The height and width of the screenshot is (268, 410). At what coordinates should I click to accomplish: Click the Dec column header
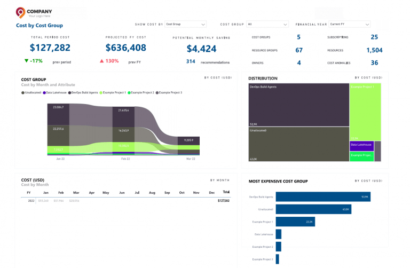(x=212, y=193)
